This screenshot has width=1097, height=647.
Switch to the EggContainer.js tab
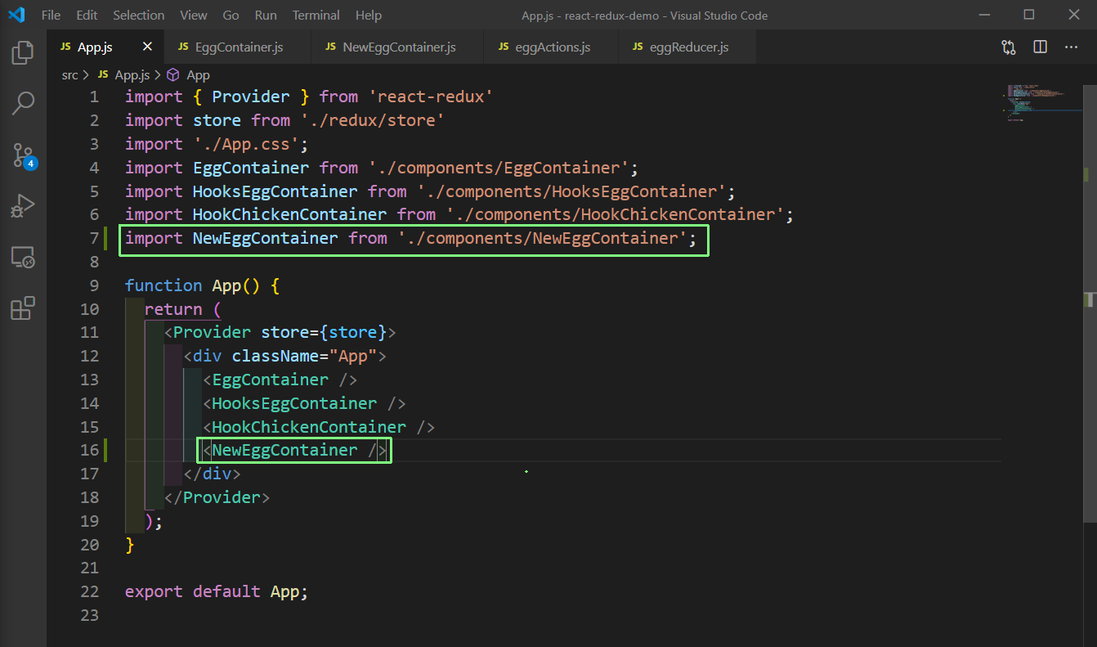click(x=237, y=47)
